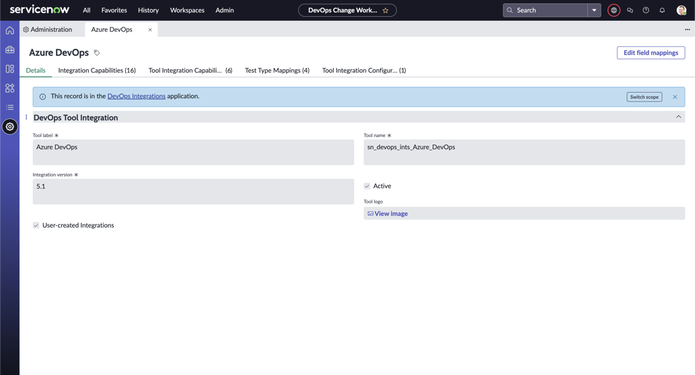Viewport: 695px width, 375px height.
Task: Open the History menu
Action: pos(148,10)
